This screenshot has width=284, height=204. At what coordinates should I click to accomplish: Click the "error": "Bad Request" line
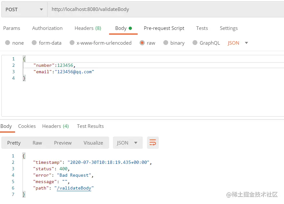click(63, 175)
